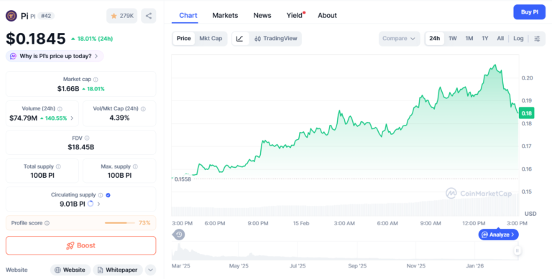This screenshot has width=552, height=279.
Task: Click the #42 rank badge
Action: [x=46, y=16]
